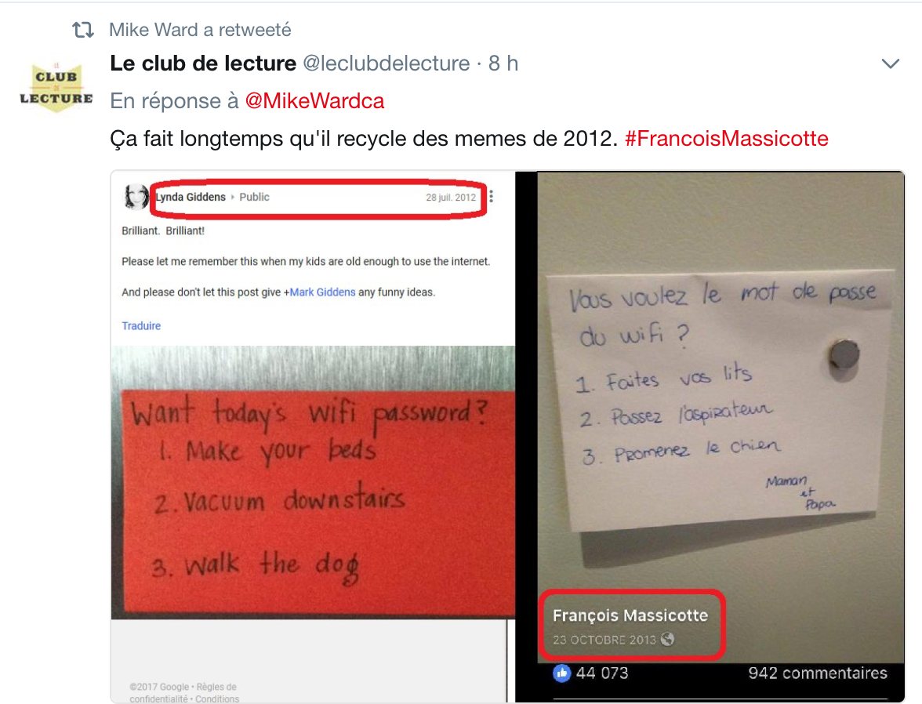Click the 8 h tweet timestamp
Viewport: 922px width, 704px height.
pos(503,63)
